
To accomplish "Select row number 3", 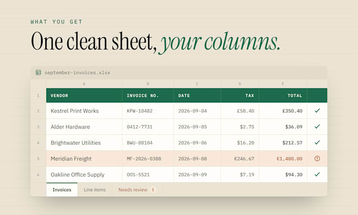I will (38, 127).
